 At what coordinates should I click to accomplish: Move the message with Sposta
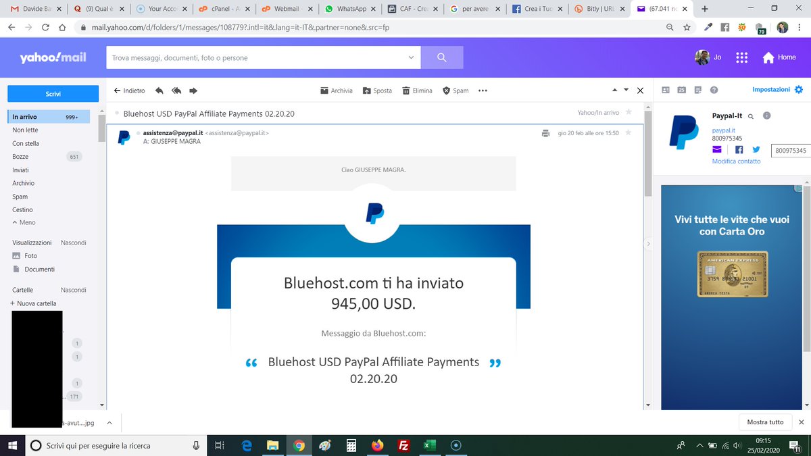click(377, 91)
